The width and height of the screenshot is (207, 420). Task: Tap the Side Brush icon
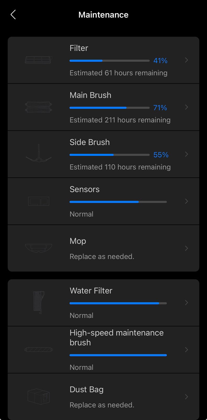38,154
